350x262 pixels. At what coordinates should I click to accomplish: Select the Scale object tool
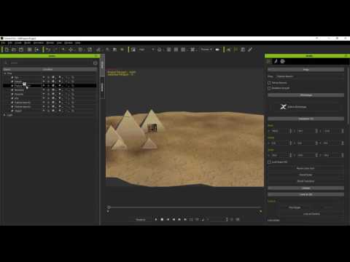coord(90,49)
